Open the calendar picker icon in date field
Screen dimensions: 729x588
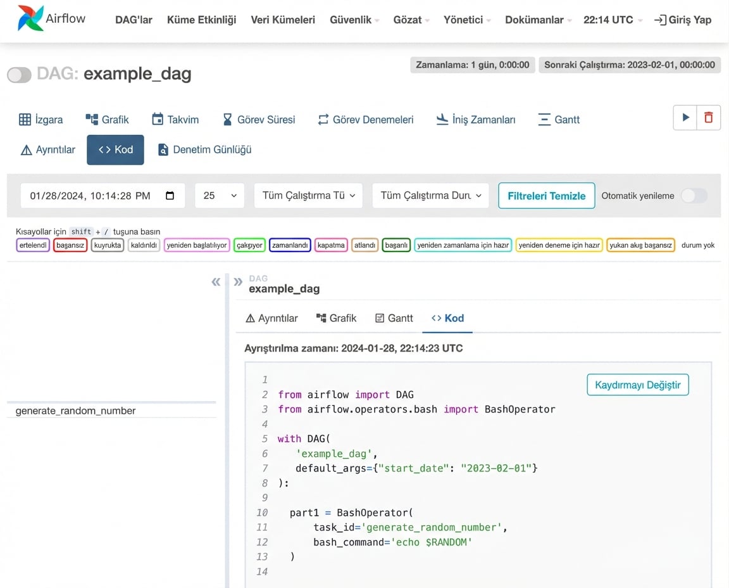(170, 196)
